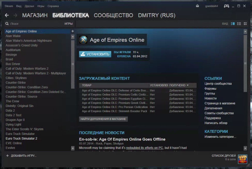Open СПИСОК ДРУЗЕЙ friends list
The image size is (252, 169).
(x=224, y=156)
